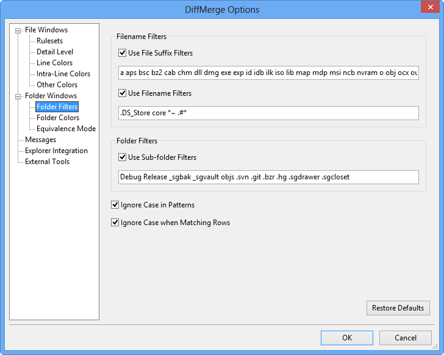This screenshot has height=355, width=444.
Task: Select Rulesets in the options tree
Action: coord(49,41)
